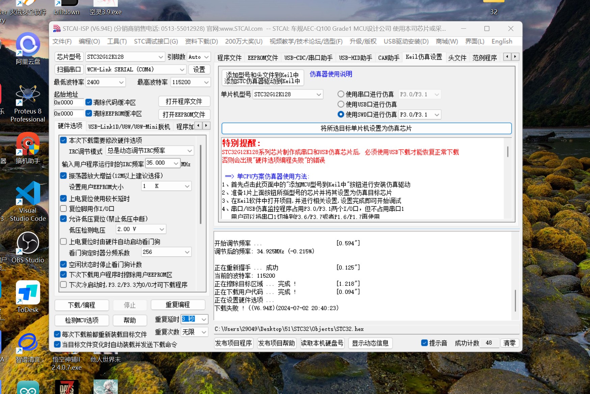This screenshot has height=394, width=590.
Task: Switch to USB-CDC/串口助手 tab
Action: 308,57
